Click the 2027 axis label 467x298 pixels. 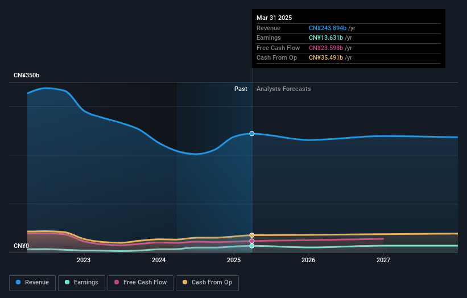(383, 260)
